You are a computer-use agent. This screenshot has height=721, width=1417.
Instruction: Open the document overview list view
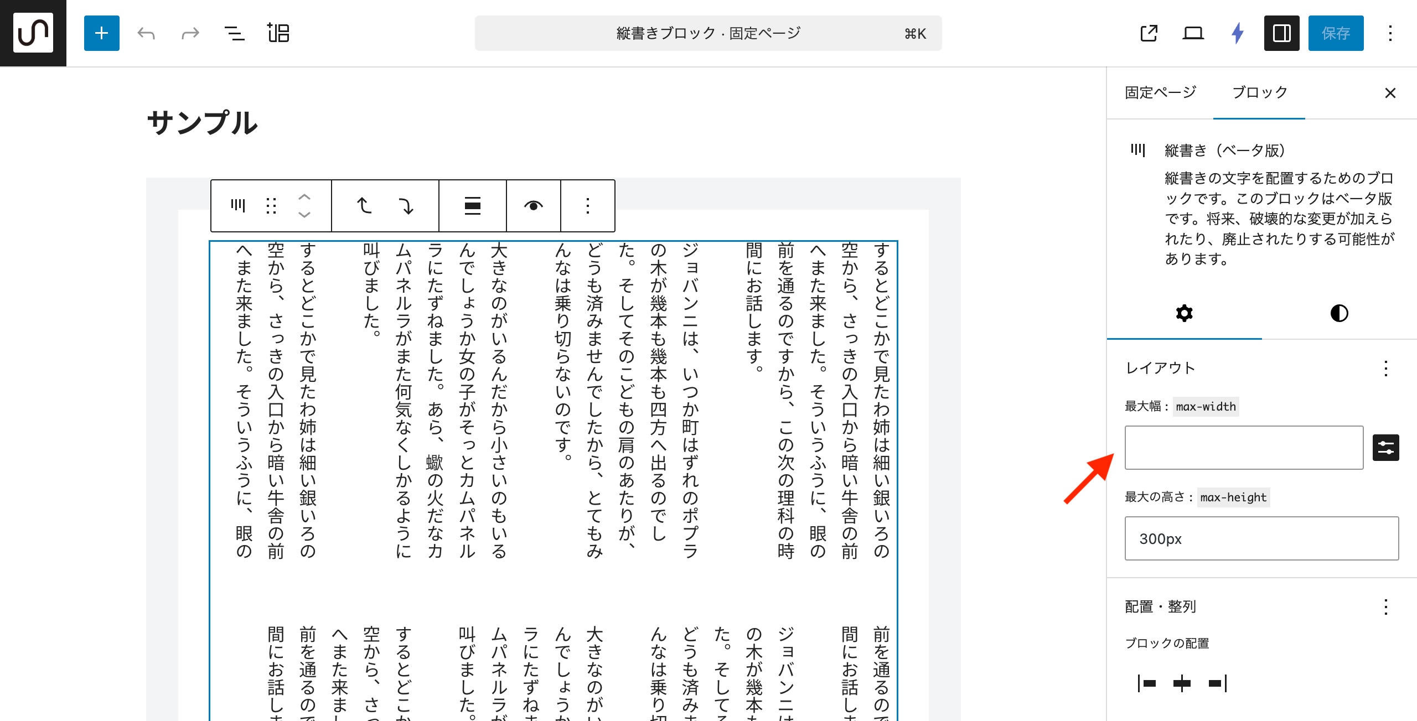click(234, 33)
